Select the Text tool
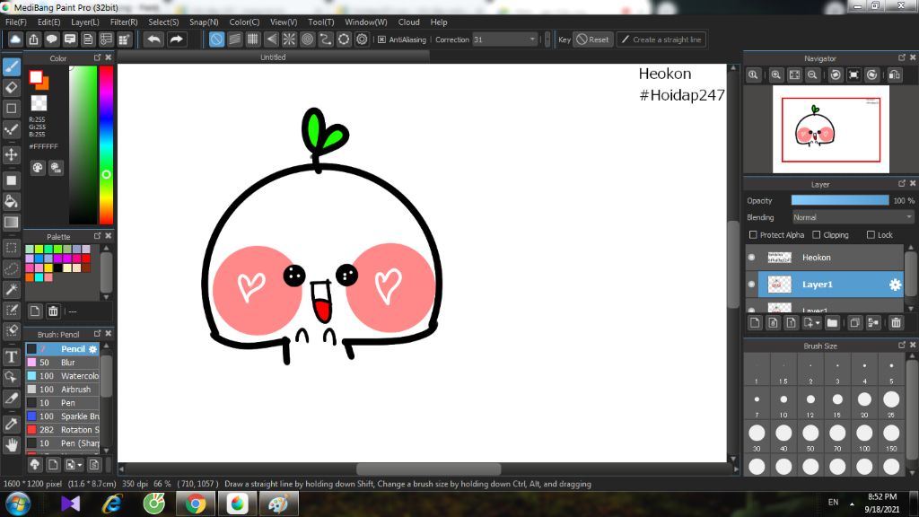This screenshot has width=919, height=517. click(11, 356)
